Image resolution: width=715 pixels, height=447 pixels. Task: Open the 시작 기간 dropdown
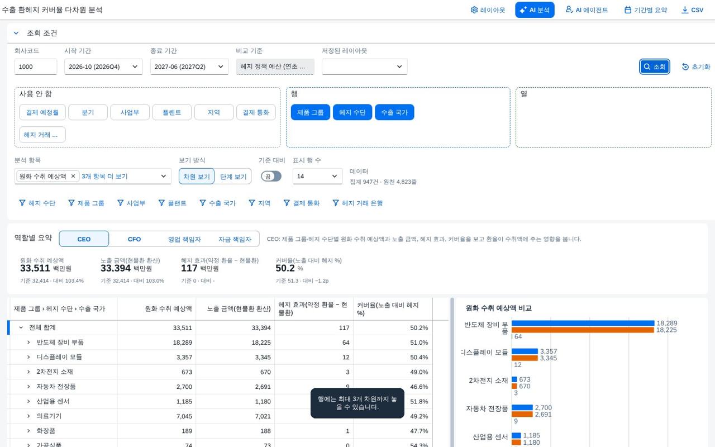[x=103, y=66]
